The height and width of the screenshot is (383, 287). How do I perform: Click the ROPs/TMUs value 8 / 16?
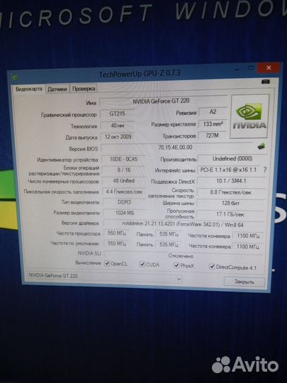[x=124, y=170]
